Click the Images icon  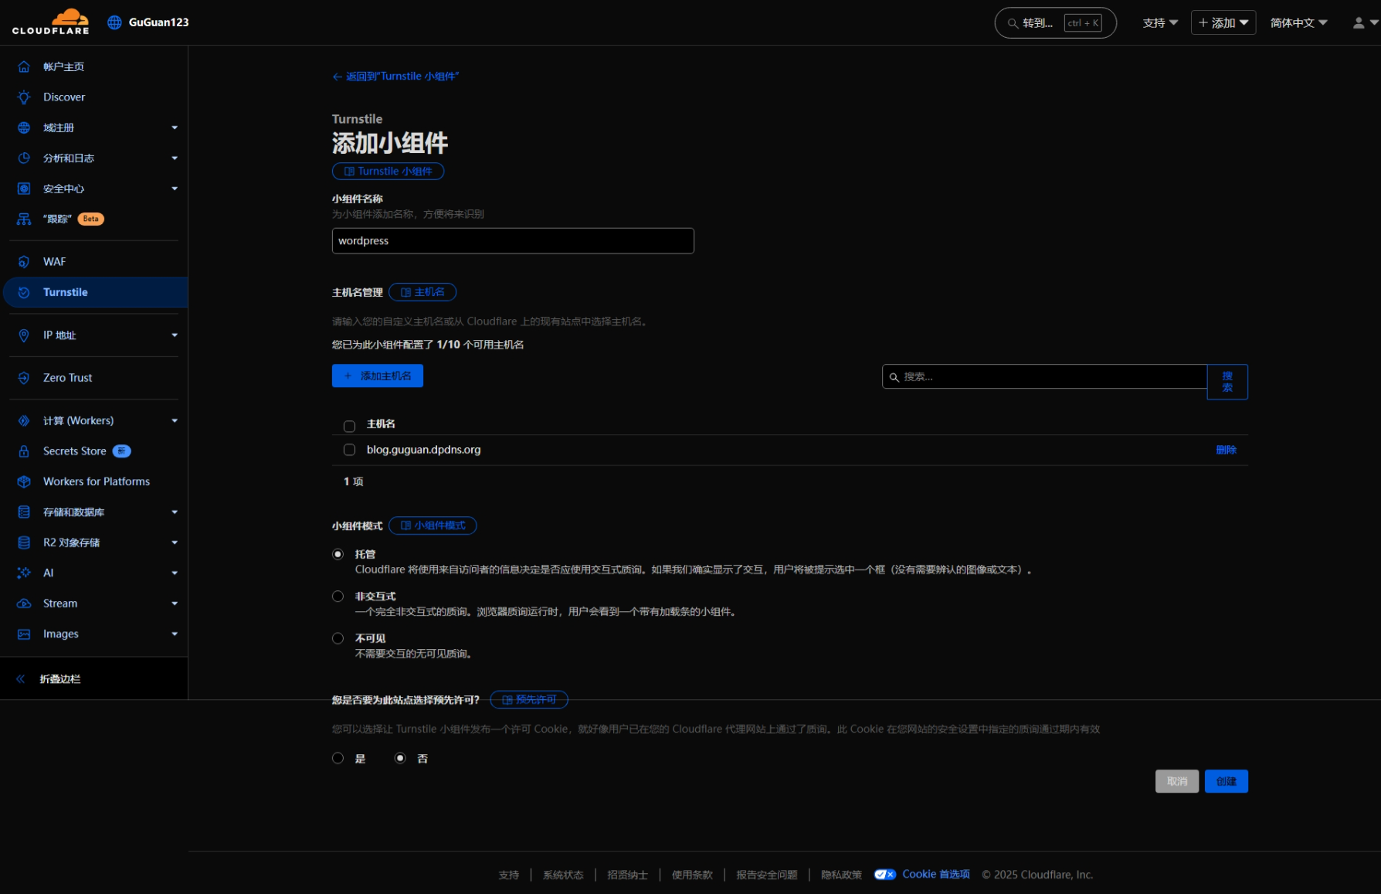click(24, 634)
